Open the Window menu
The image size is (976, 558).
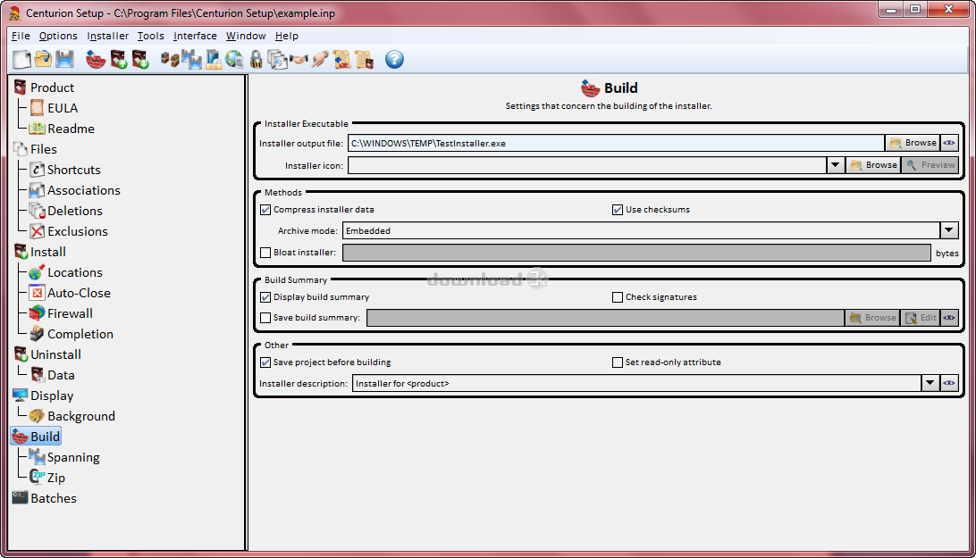pyautogui.click(x=246, y=36)
